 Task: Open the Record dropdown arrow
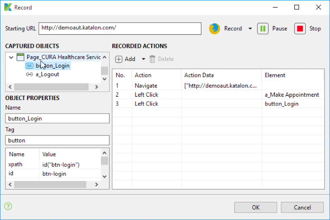(250, 28)
